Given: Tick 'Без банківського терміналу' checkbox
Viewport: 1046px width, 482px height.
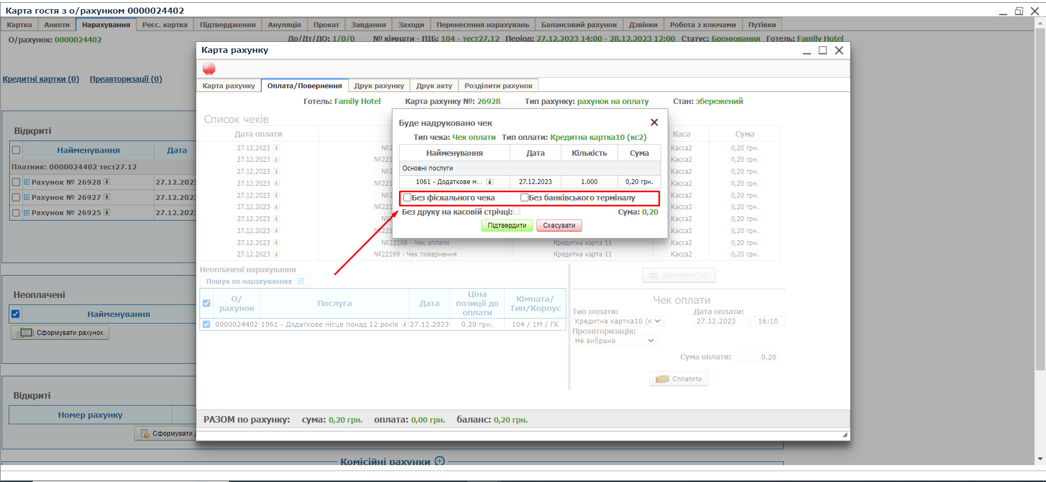Looking at the screenshot, I should click(524, 198).
